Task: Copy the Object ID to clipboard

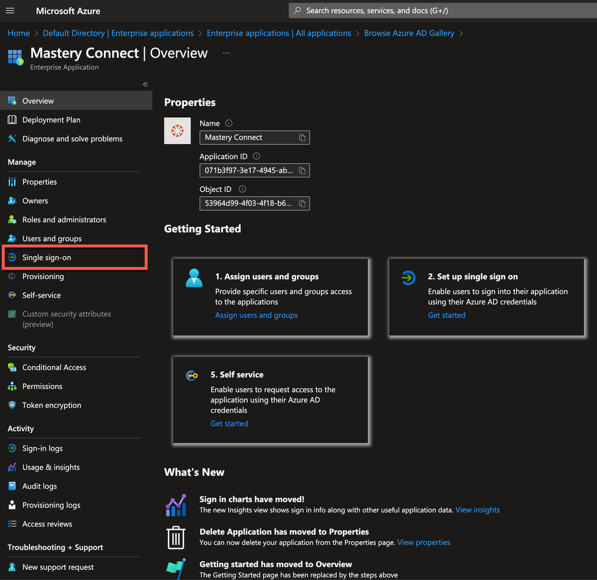Action: pyautogui.click(x=302, y=203)
